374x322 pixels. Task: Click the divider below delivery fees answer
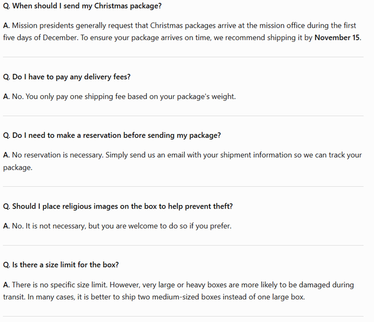pyautogui.click(x=183, y=116)
